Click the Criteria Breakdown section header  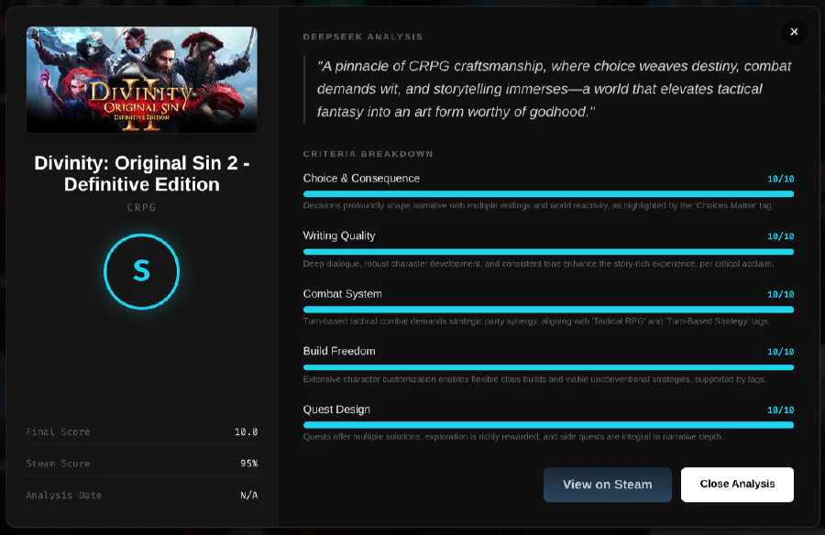[x=368, y=154]
